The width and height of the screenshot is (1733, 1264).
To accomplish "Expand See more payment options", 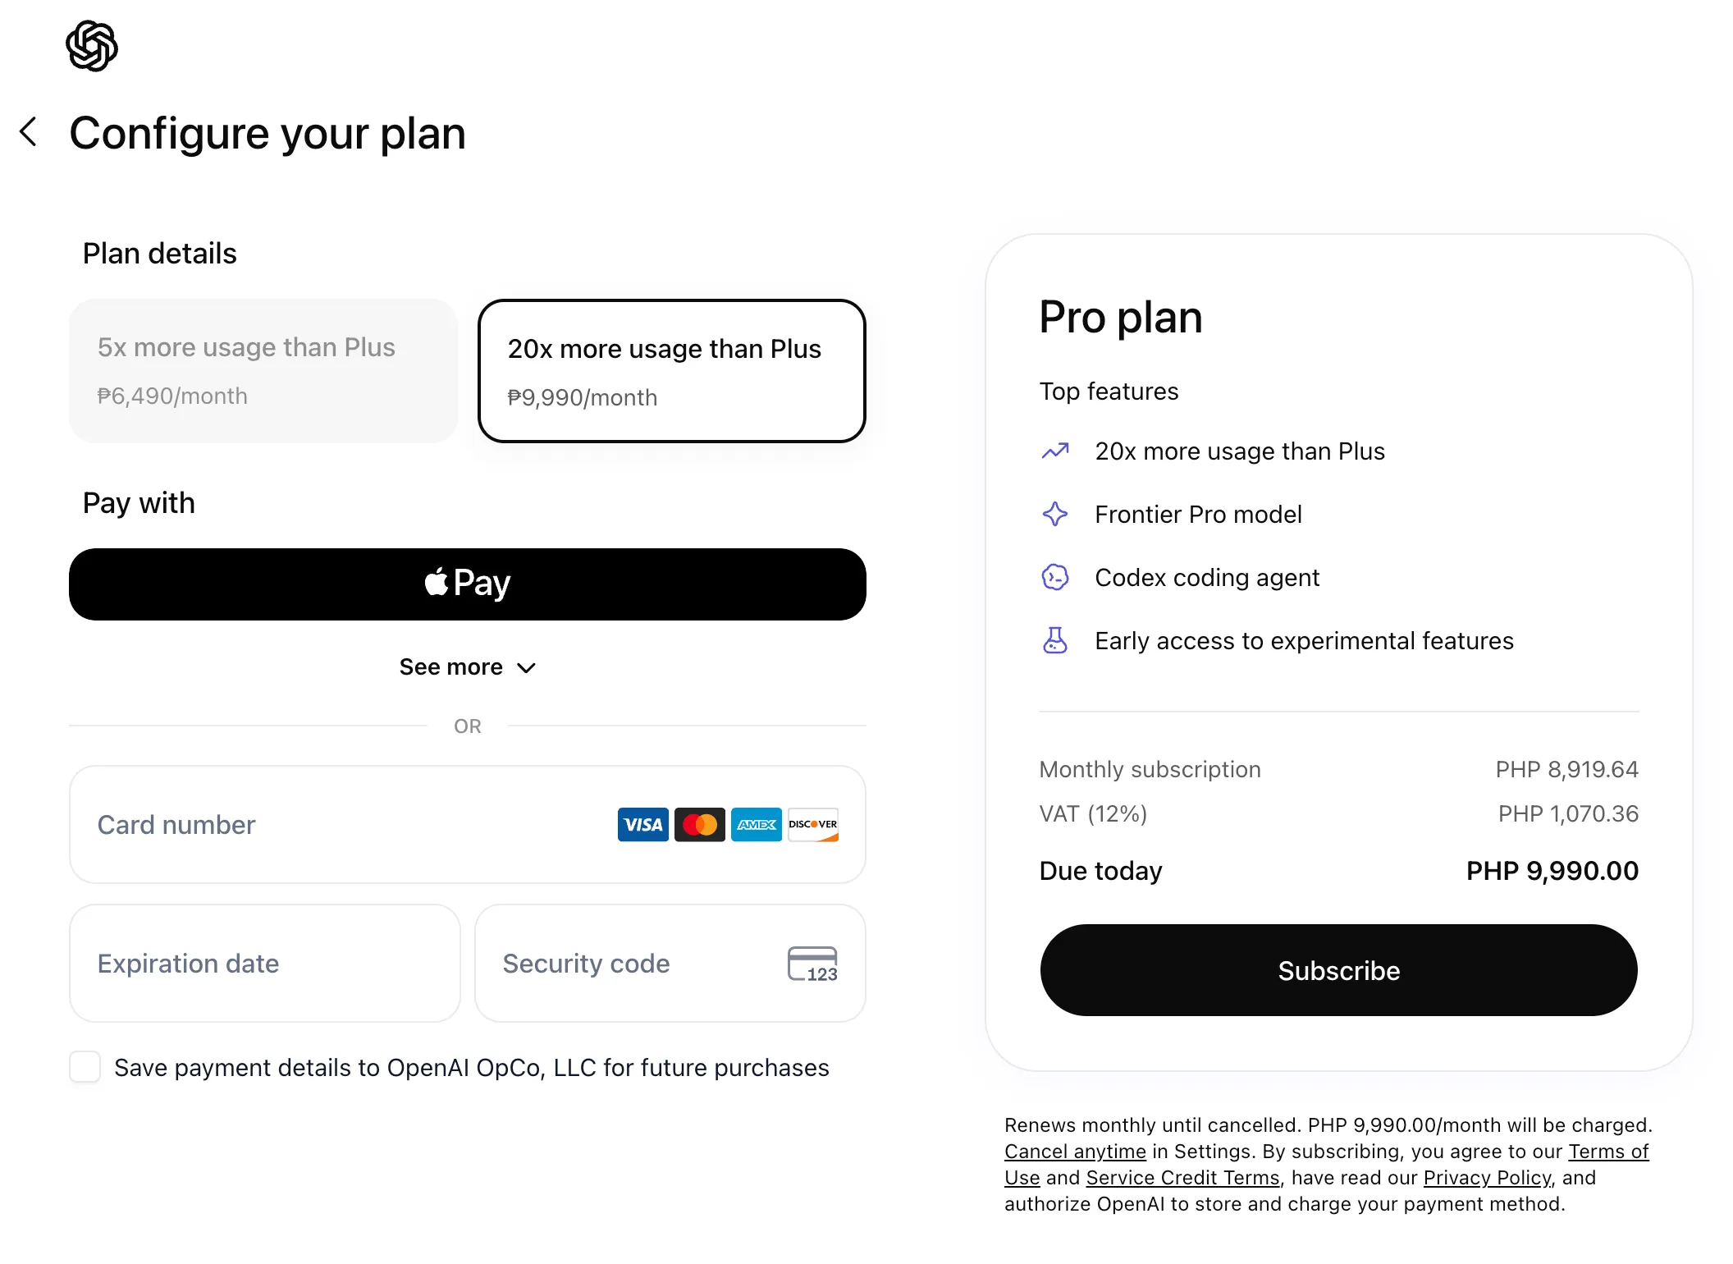I will point(468,666).
